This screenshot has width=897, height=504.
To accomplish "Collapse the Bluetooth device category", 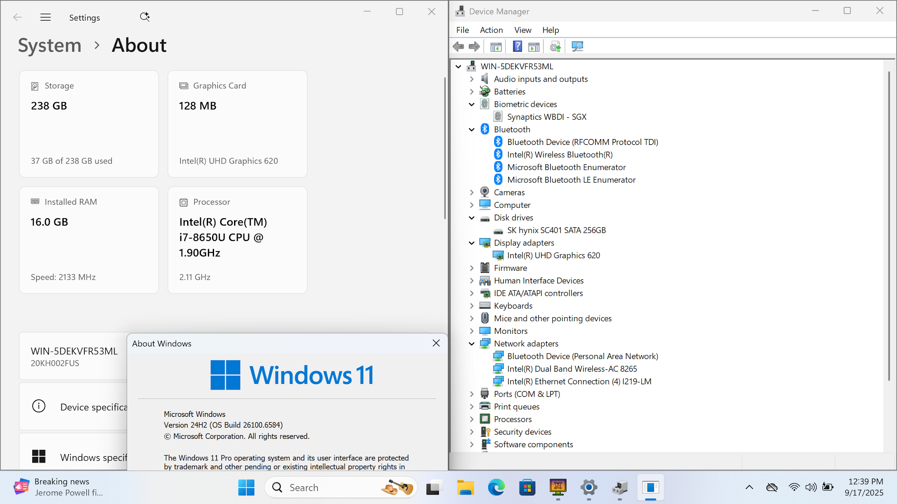I will point(472,129).
